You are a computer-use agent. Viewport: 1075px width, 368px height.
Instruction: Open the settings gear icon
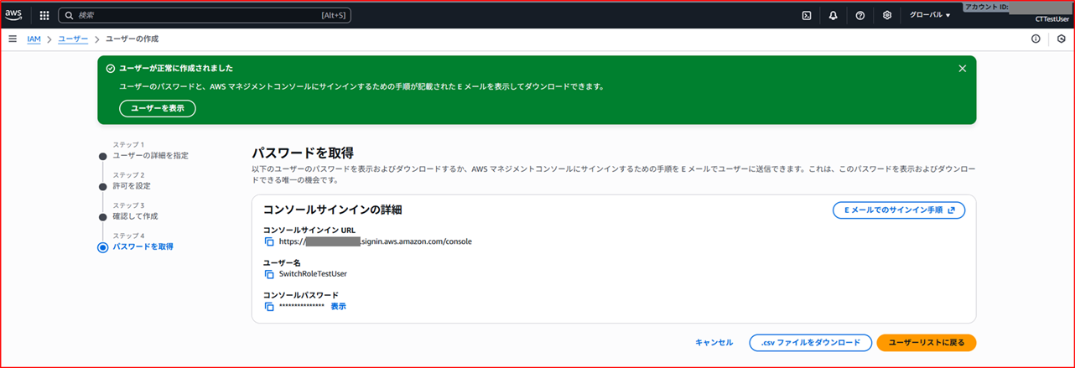coord(887,15)
